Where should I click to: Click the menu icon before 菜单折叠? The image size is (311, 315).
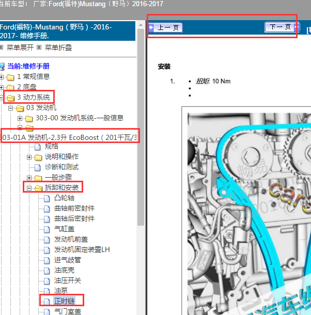pos(39,48)
